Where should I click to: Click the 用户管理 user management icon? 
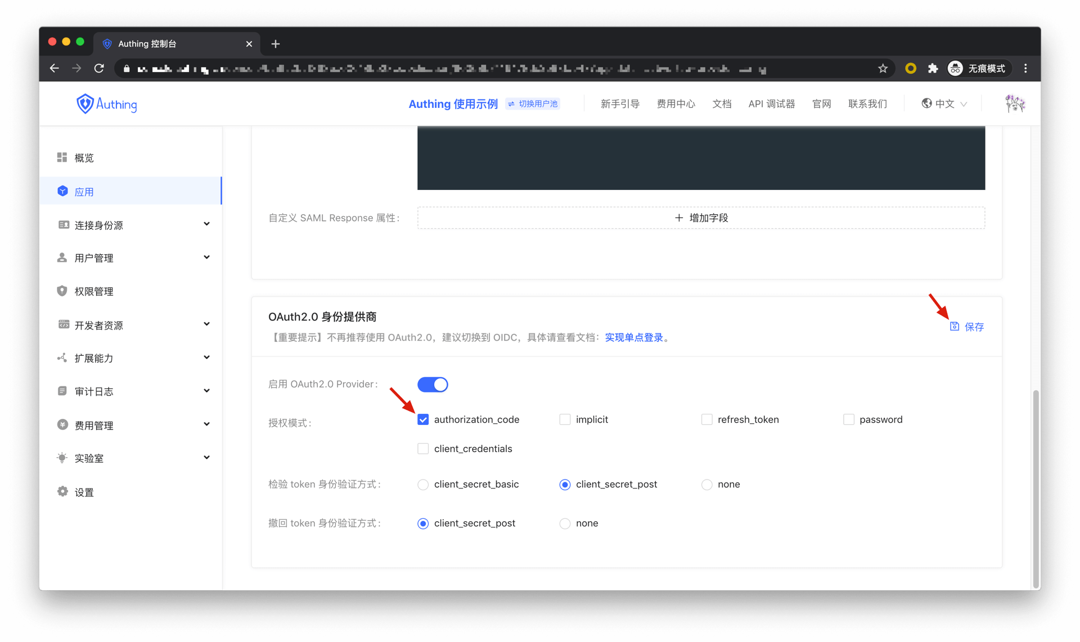pyautogui.click(x=62, y=257)
